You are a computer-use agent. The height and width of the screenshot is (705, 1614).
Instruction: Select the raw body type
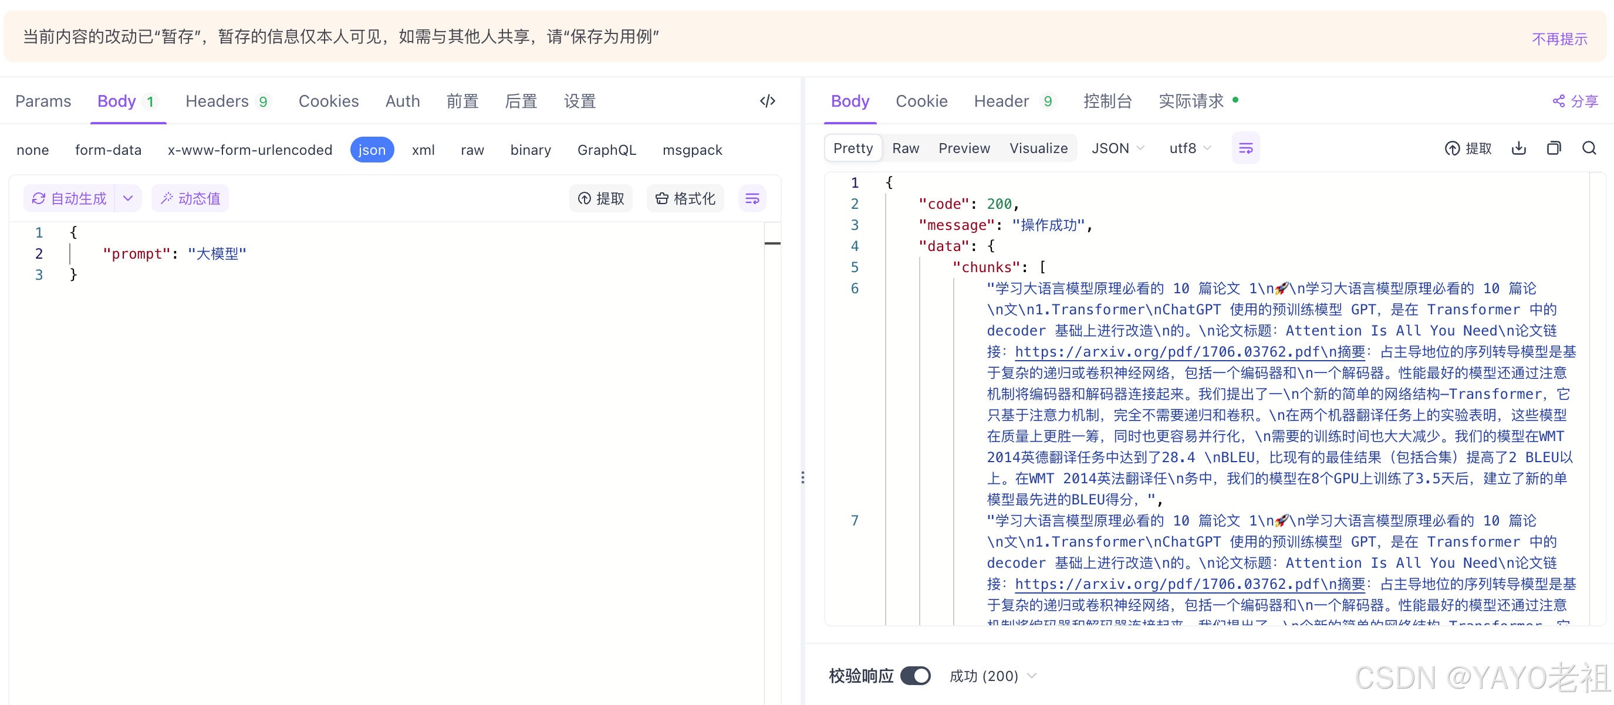pyautogui.click(x=472, y=150)
